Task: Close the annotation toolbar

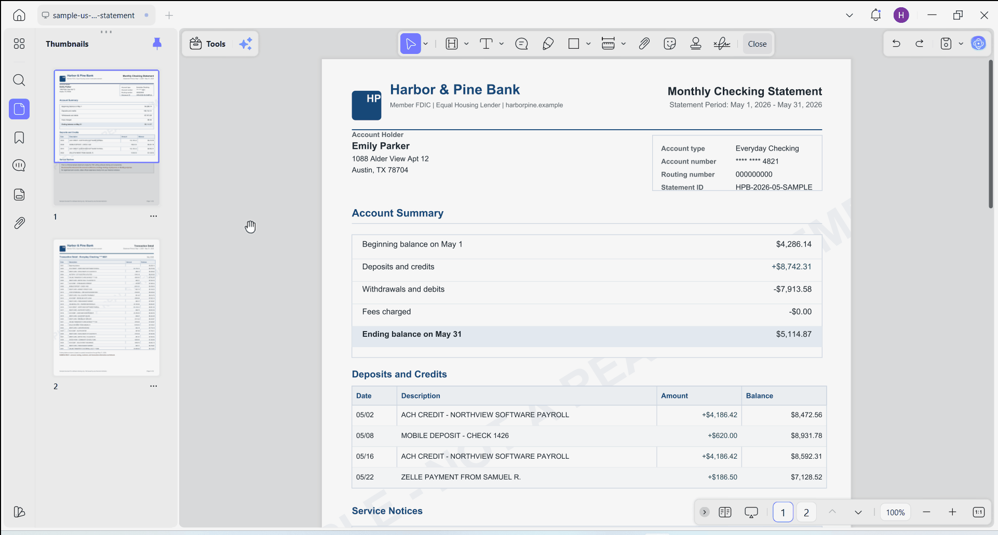Action: (757, 44)
